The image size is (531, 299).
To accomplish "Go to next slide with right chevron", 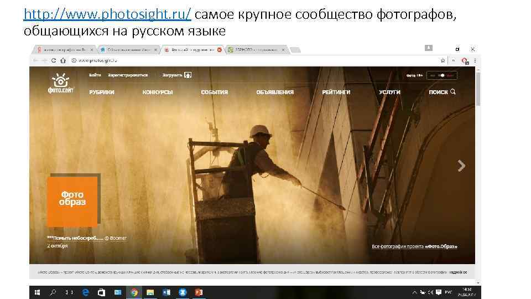I will (x=461, y=166).
